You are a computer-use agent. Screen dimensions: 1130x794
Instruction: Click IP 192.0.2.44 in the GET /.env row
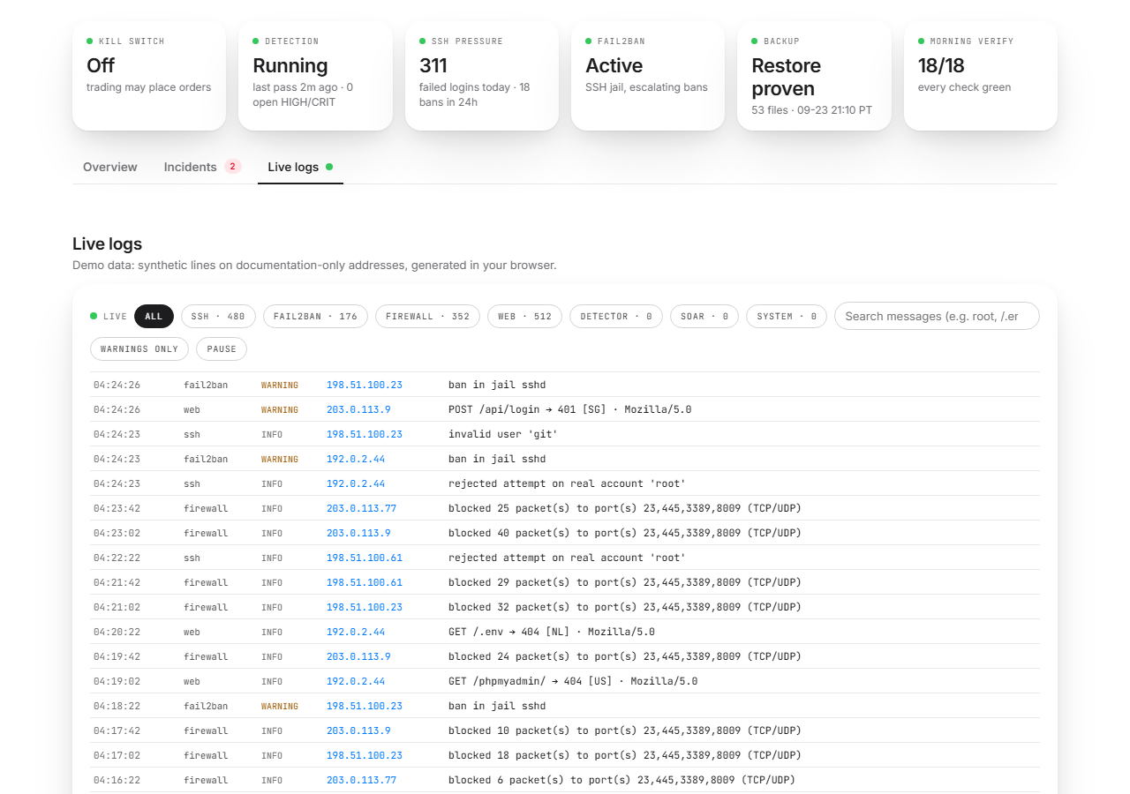[x=356, y=632]
